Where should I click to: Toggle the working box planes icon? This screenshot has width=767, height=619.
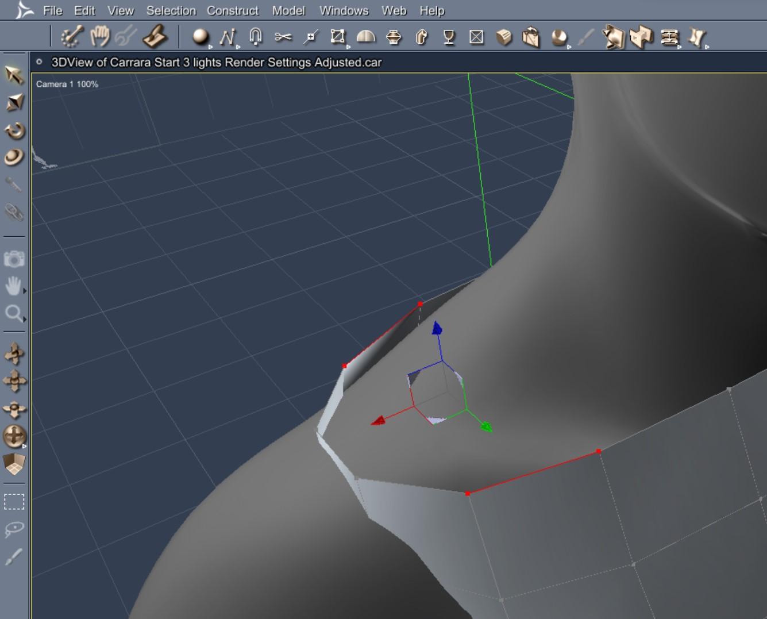[14, 464]
